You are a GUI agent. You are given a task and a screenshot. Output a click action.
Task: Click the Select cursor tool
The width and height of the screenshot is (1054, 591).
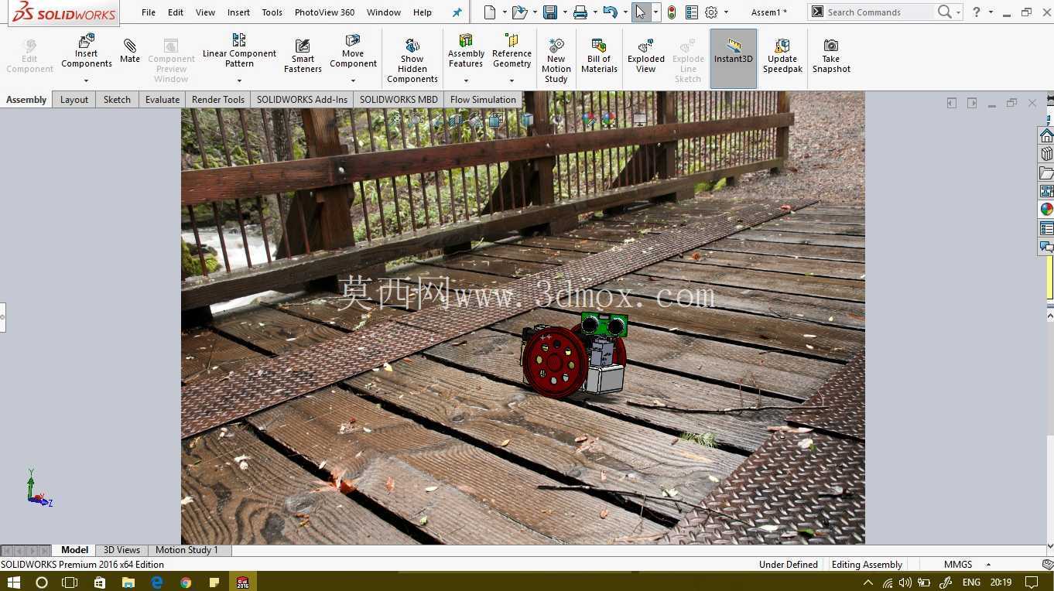[x=640, y=12]
